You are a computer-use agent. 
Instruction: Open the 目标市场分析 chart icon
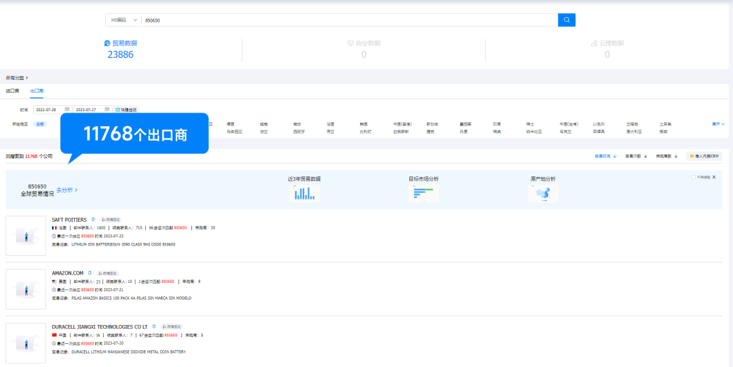click(x=424, y=193)
